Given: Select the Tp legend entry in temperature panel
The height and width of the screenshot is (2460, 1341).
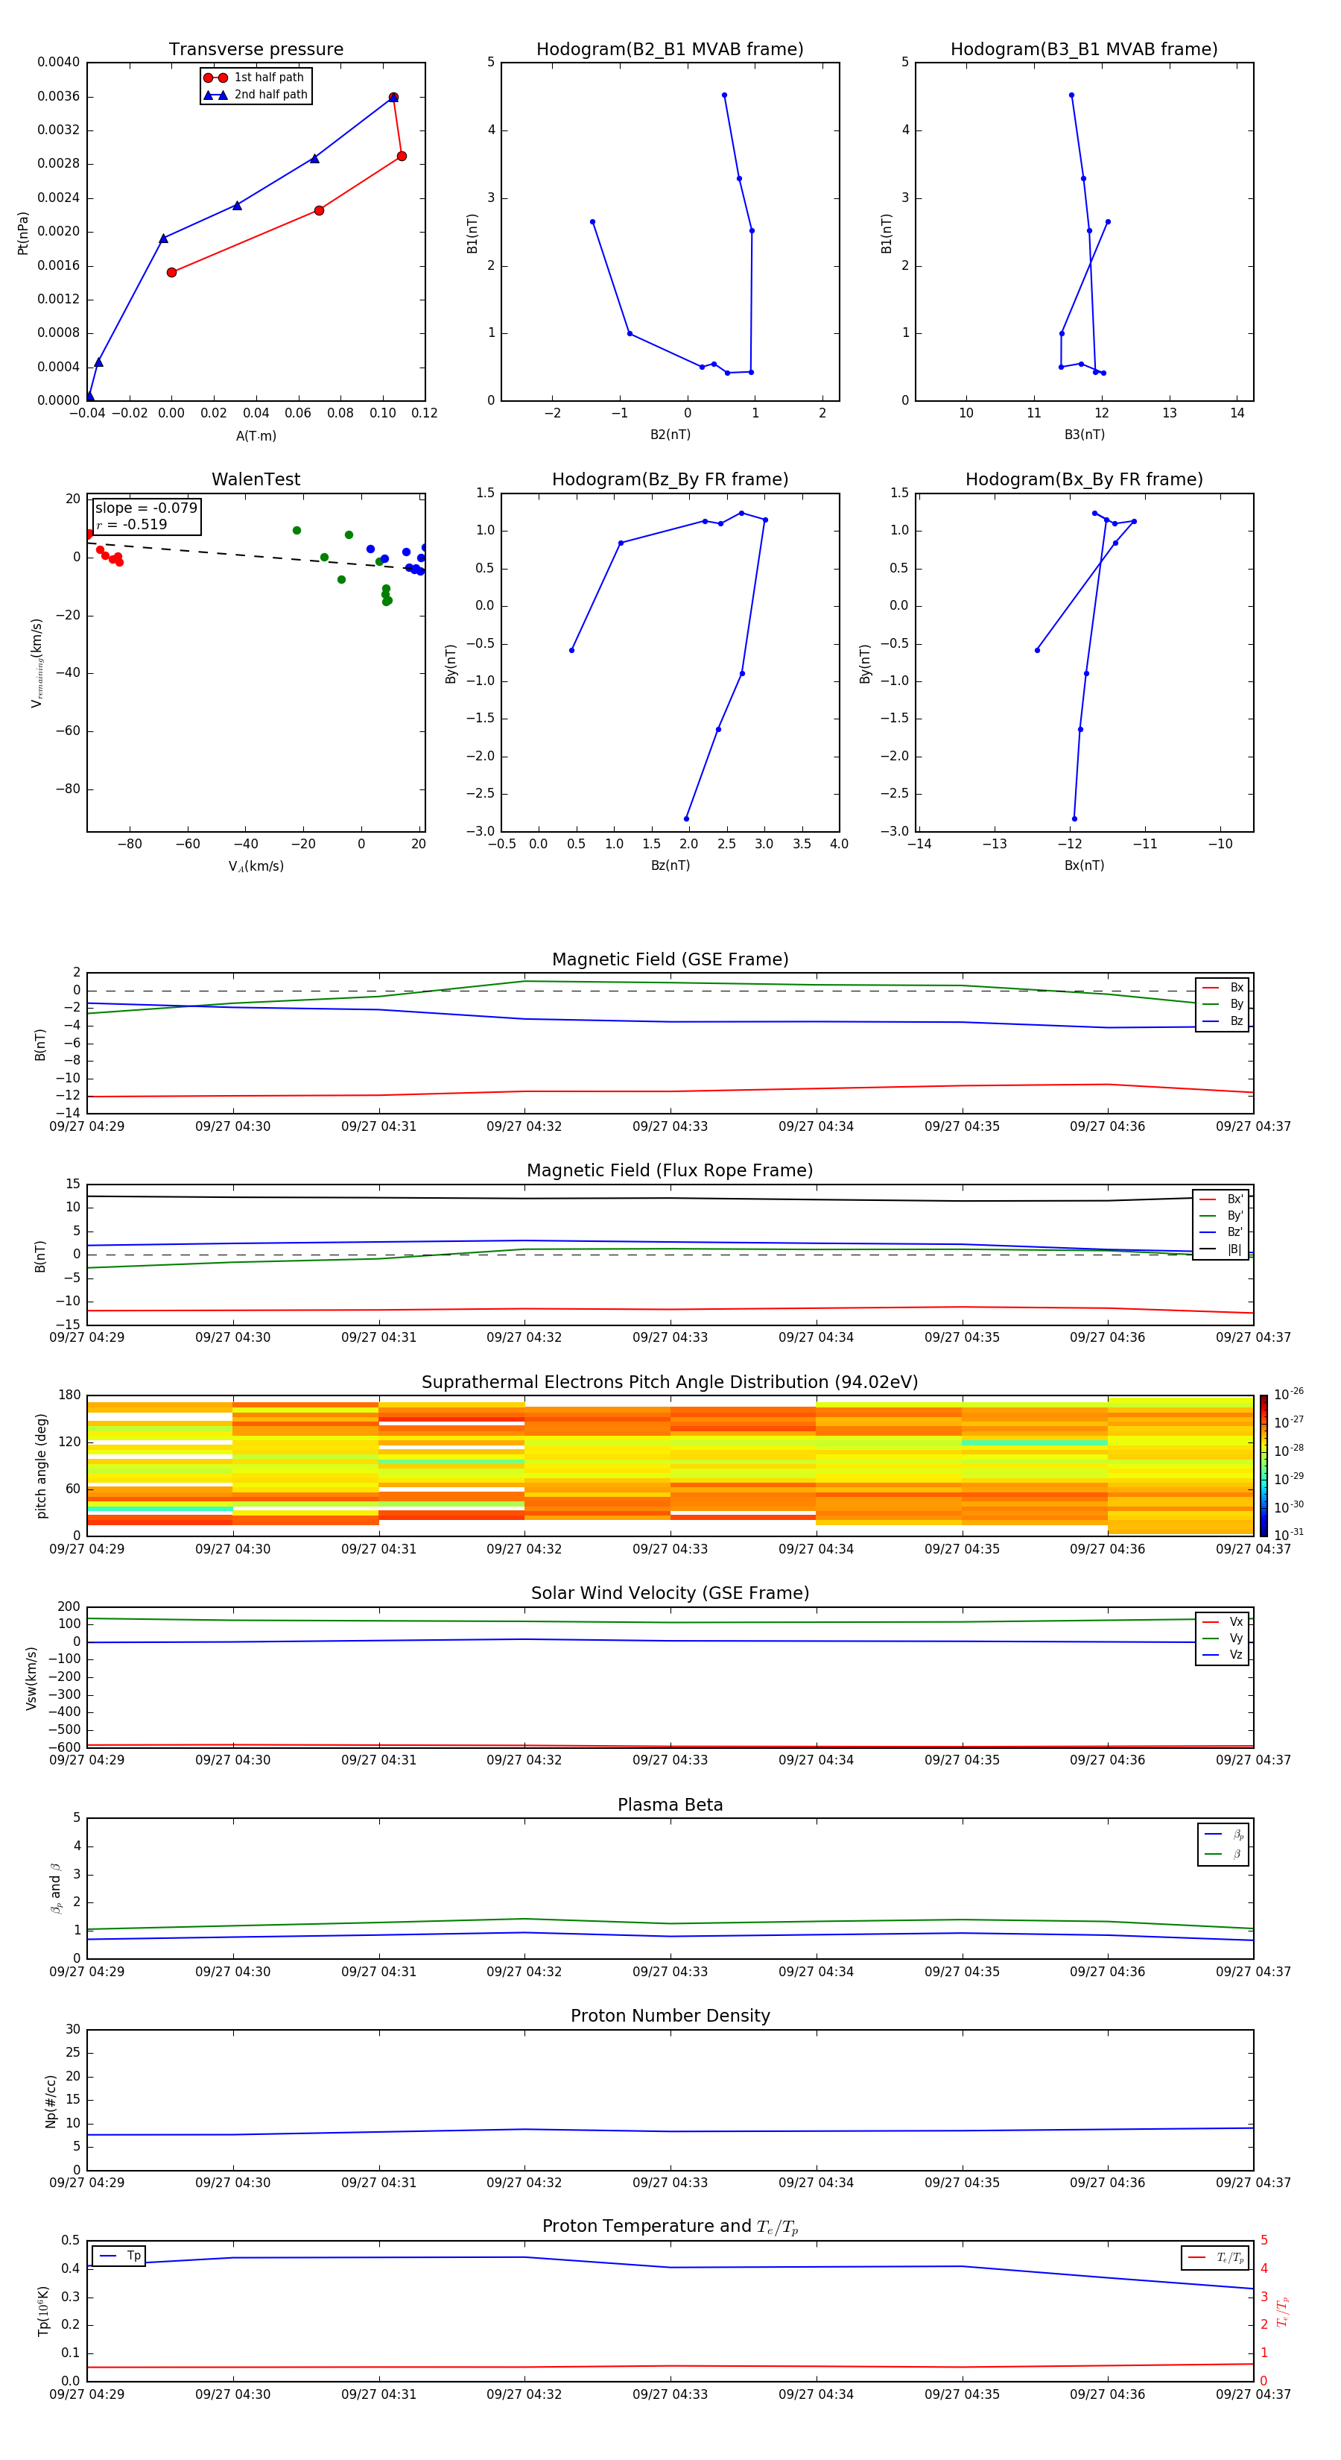Looking at the screenshot, I should pyautogui.click(x=119, y=2256).
